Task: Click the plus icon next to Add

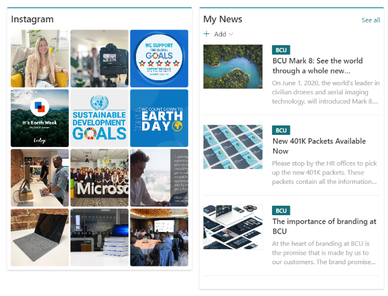Action: pyautogui.click(x=206, y=34)
